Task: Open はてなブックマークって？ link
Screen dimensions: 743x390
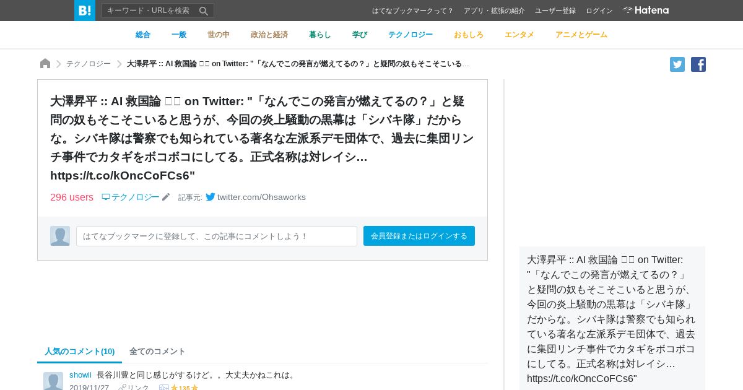Action: pyautogui.click(x=413, y=11)
